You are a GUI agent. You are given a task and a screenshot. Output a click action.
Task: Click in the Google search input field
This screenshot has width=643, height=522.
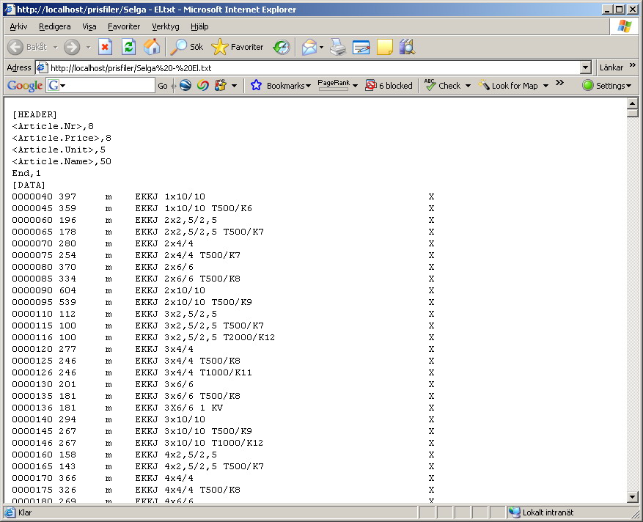click(x=110, y=85)
